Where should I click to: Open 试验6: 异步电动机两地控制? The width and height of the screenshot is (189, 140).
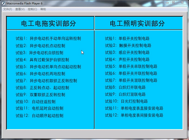40,74
